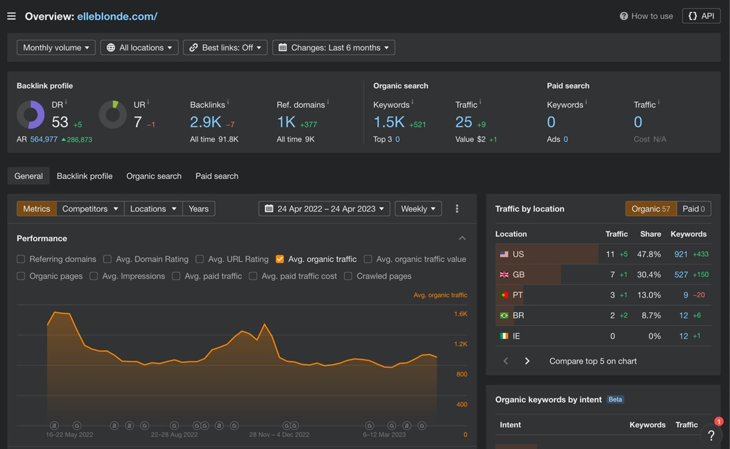Screen dimensions: 730x449
Task: Open the Competitors dropdown
Action: (x=90, y=209)
